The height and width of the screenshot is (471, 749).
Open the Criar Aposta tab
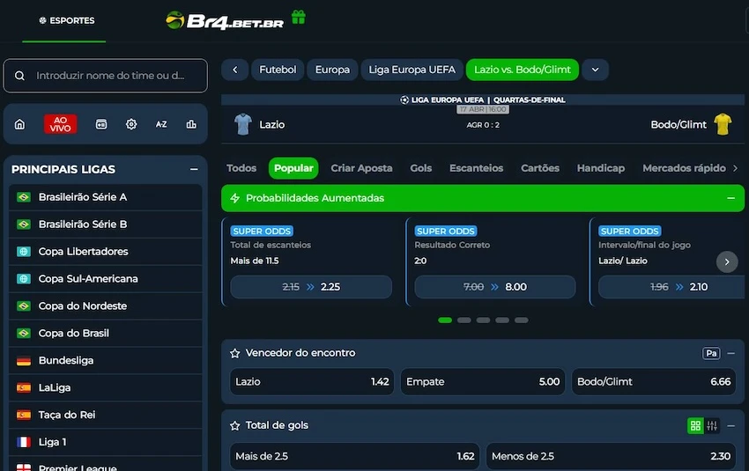click(x=361, y=168)
